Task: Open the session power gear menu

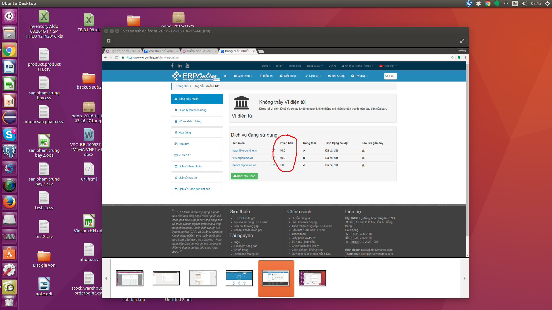Action: [547, 3]
